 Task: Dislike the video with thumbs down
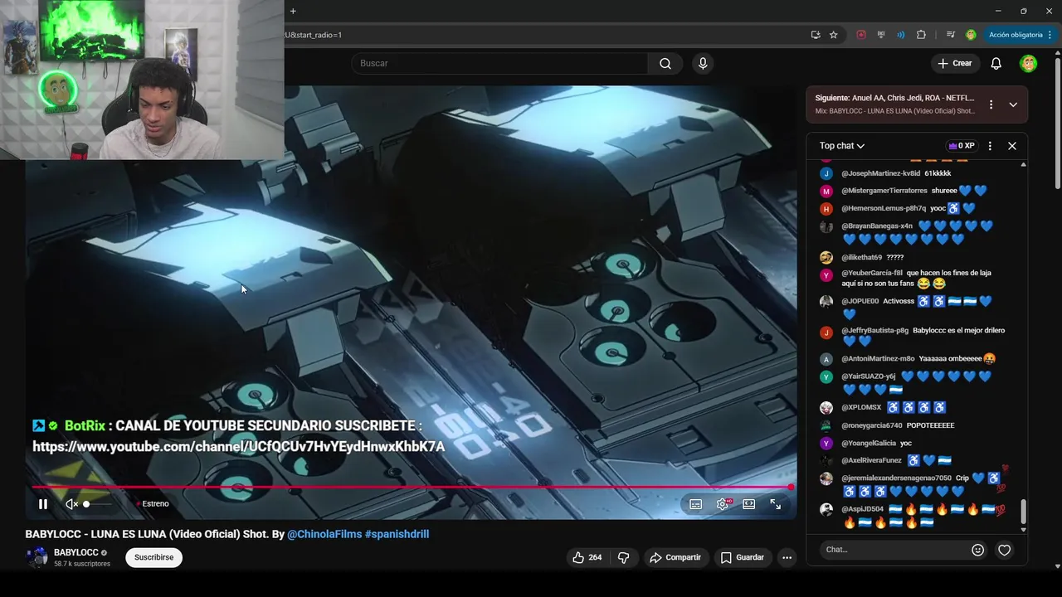pos(623,557)
